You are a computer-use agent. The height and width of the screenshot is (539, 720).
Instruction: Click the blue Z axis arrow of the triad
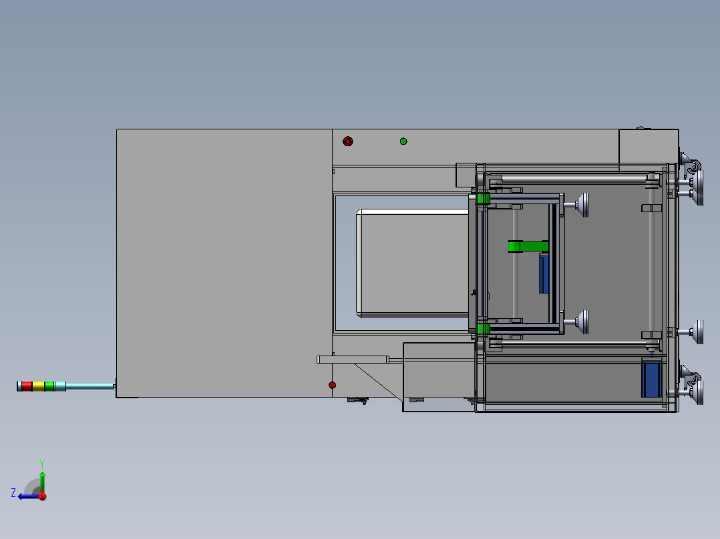point(27,496)
